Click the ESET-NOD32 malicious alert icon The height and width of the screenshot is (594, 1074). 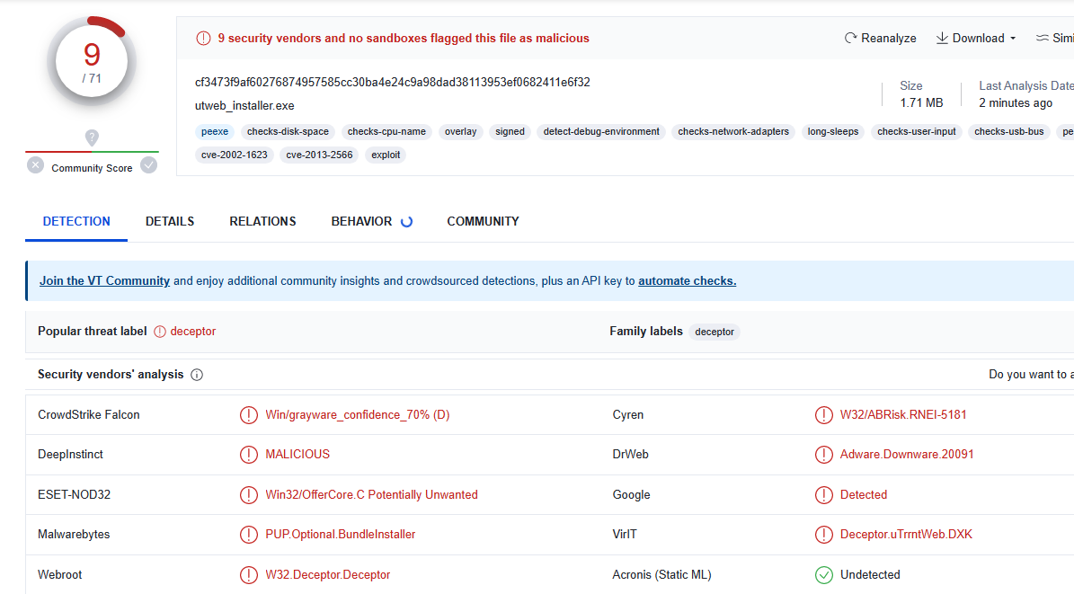249,494
